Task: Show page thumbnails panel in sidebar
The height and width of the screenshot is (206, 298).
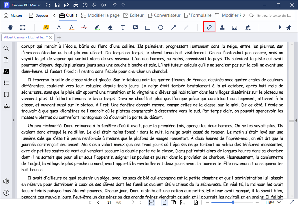Action: point(6,60)
